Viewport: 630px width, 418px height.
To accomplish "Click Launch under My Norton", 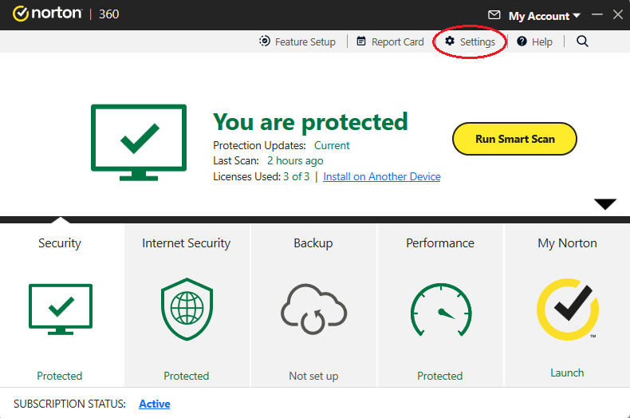I will [567, 373].
